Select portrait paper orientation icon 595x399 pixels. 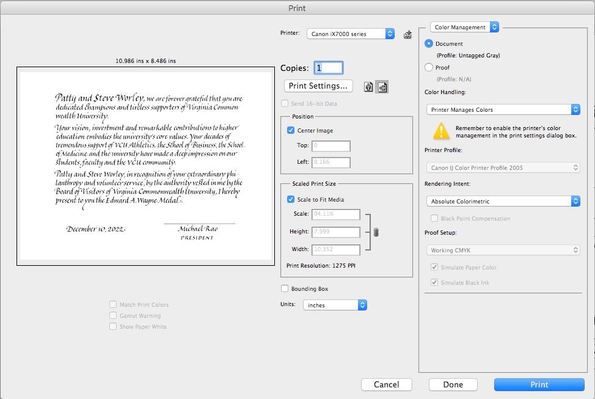(368, 87)
